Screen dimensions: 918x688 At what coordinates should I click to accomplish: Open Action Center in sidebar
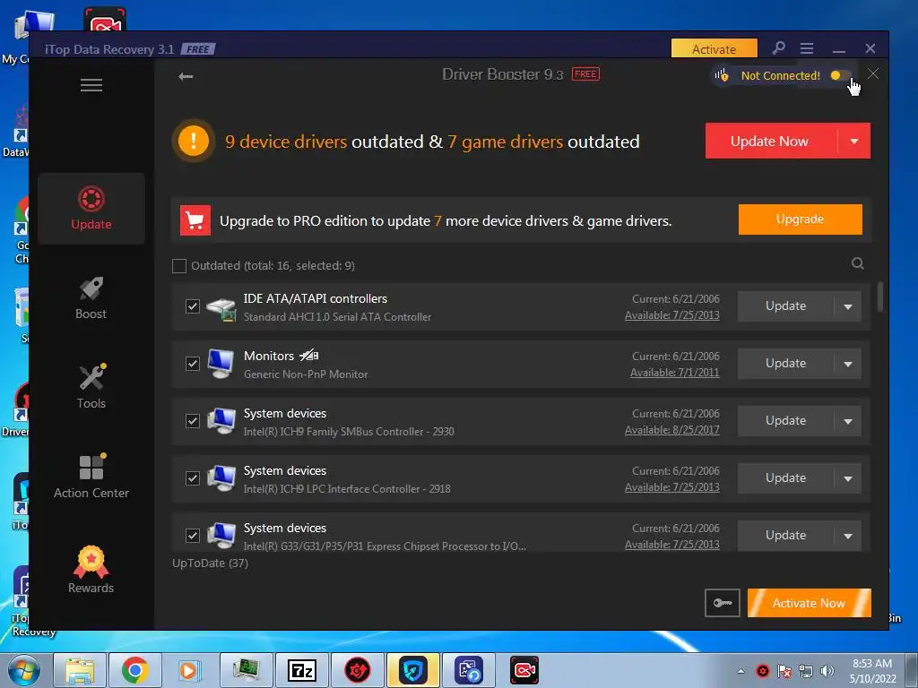click(91, 477)
